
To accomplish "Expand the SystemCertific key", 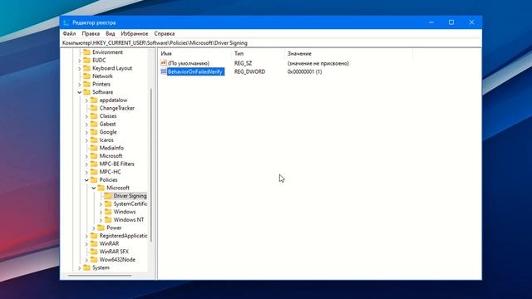I will [101, 204].
